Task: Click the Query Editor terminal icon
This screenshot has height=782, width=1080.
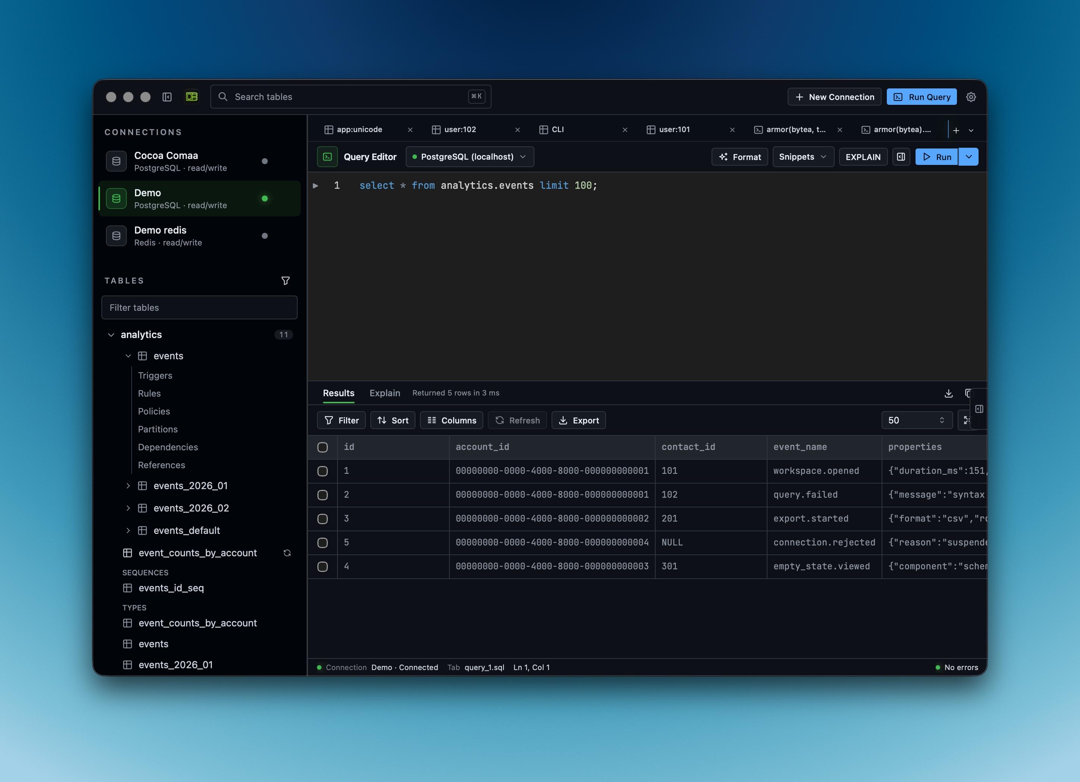Action: click(327, 157)
